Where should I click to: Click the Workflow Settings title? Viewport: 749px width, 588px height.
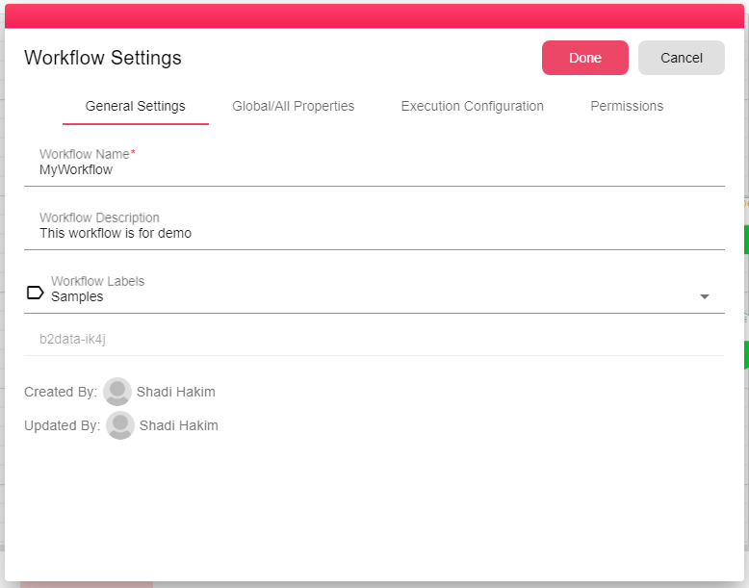pyautogui.click(x=103, y=58)
